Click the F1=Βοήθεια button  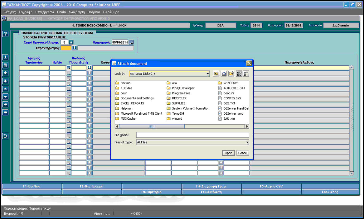pyautogui.click(x=32, y=186)
